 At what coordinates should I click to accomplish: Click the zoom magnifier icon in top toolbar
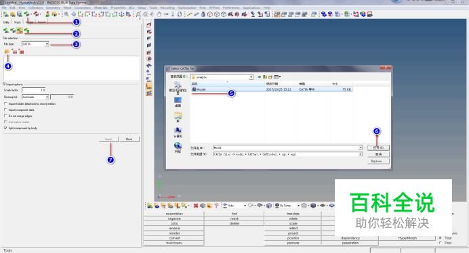(x=66, y=14)
